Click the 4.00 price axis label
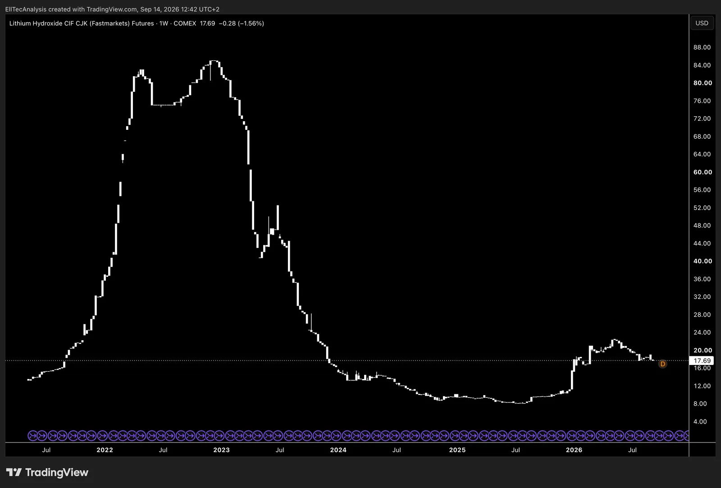The width and height of the screenshot is (721, 488). pos(700,422)
